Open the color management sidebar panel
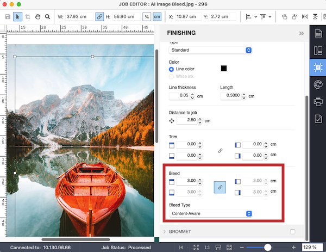Image resolution: width=326 pixels, height=252 pixels. click(318, 84)
